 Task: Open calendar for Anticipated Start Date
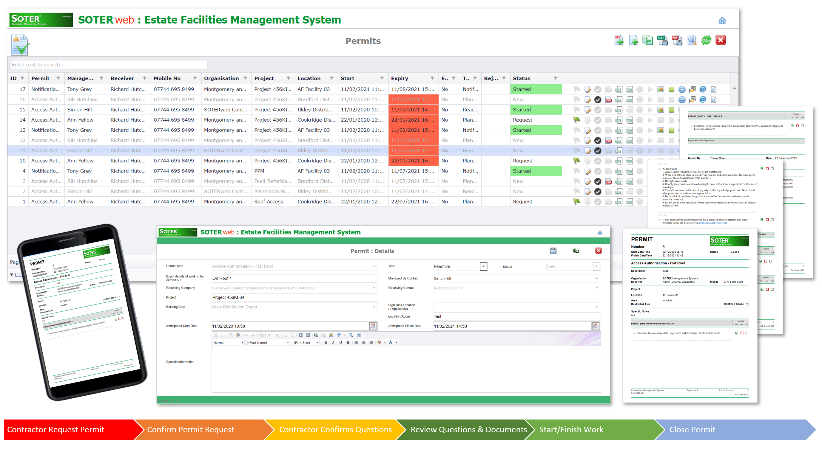tap(372, 326)
